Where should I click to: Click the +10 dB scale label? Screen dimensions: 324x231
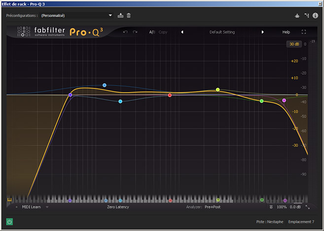point(294,78)
